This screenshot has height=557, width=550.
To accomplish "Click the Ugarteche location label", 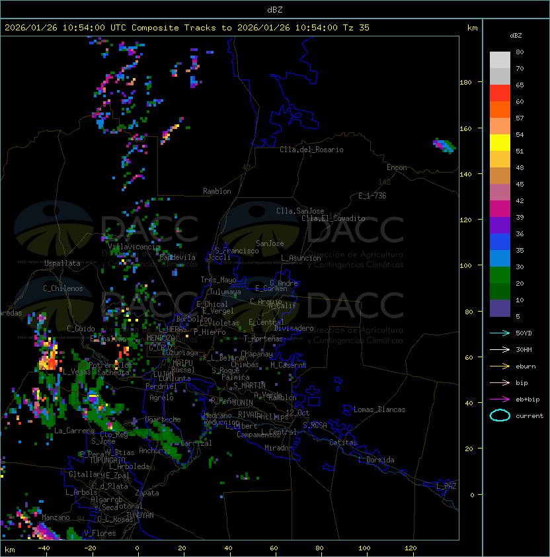I will pyautogui.click(x=163, y=419).
